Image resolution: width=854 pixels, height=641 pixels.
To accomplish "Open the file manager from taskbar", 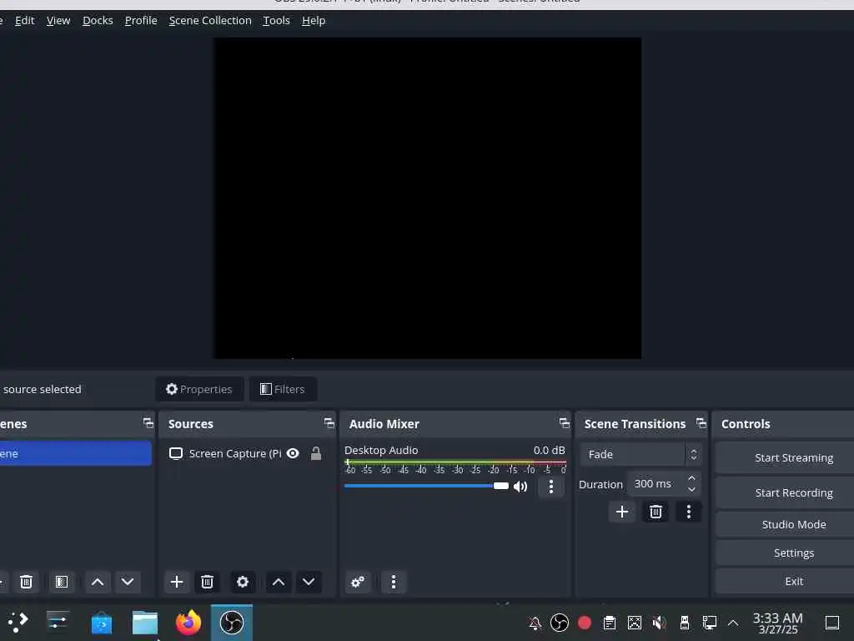I will pos(145,623).
